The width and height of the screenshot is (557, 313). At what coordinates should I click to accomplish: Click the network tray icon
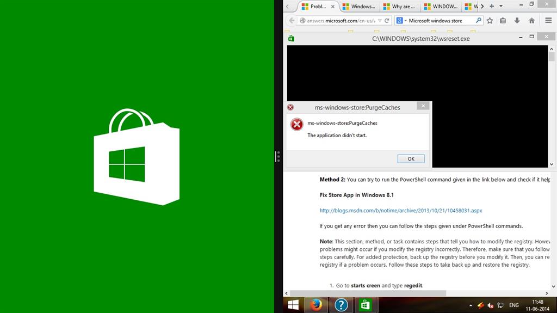tap(500, 305)
